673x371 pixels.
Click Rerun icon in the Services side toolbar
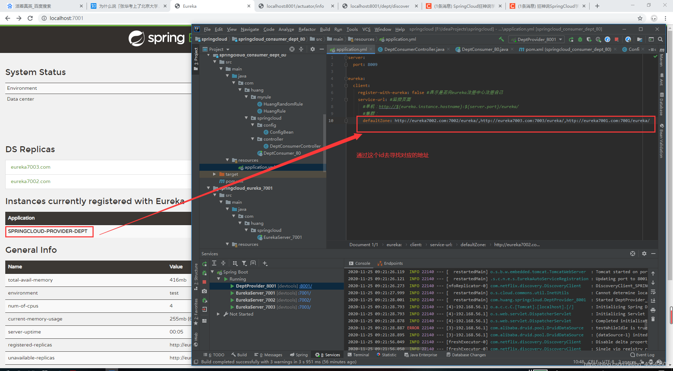coord(204,264)
